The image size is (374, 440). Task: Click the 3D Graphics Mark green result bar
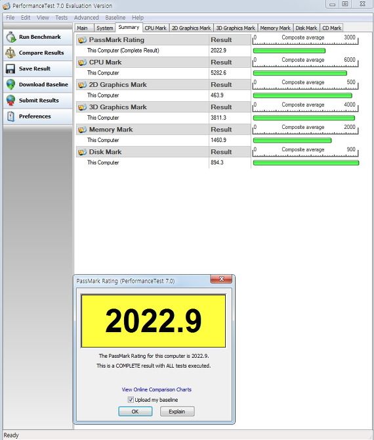click(304, 118)
